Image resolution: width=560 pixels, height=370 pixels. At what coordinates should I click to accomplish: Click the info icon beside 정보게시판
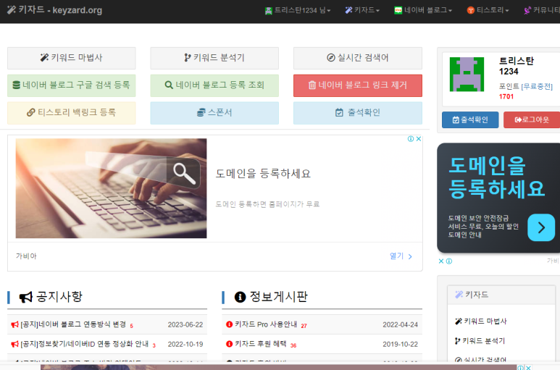tap(240, 297)
